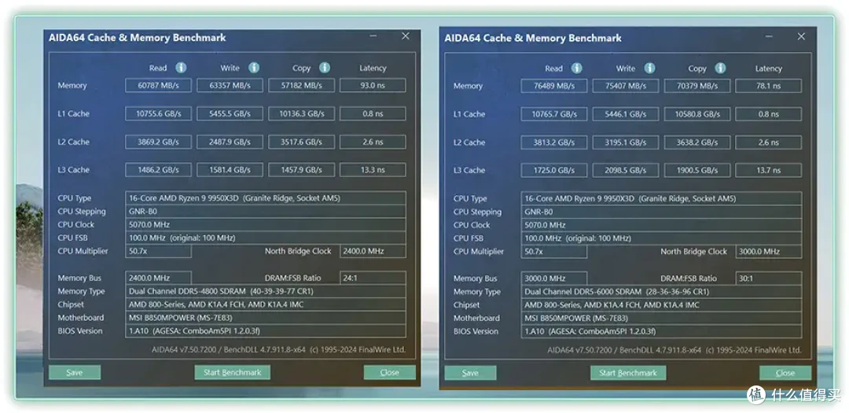Screen dimensions: 849x413
Task: Select Memory write value 75407 MB/s
Action: pyautogui.click(x=626, y=87)
